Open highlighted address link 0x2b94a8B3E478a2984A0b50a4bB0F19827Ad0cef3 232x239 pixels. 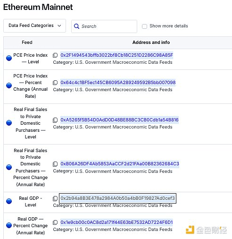(117, 198)
